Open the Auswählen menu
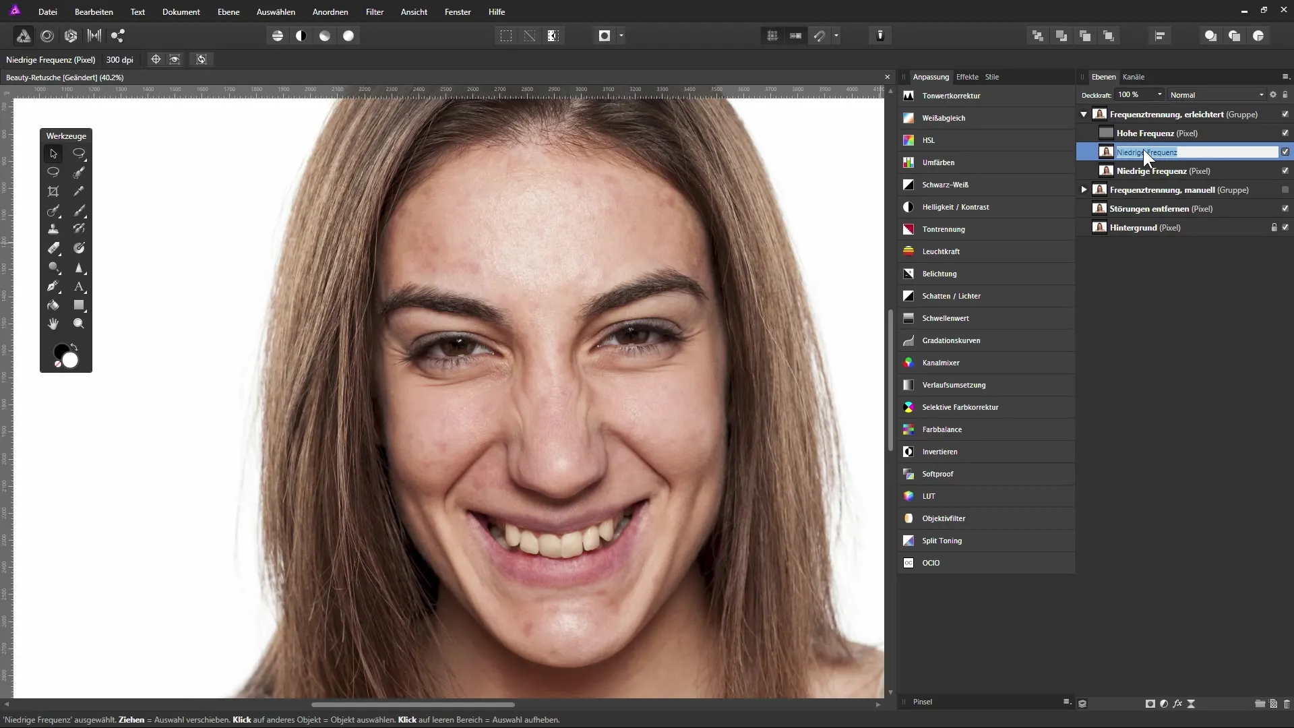 point(276,12)
